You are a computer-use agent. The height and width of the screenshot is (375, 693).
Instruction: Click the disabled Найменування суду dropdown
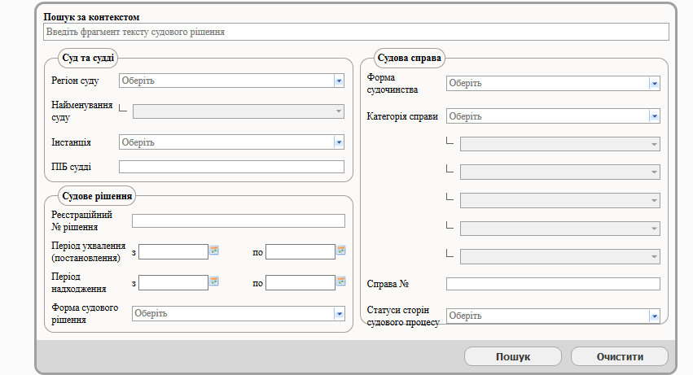tap(238, 111)
